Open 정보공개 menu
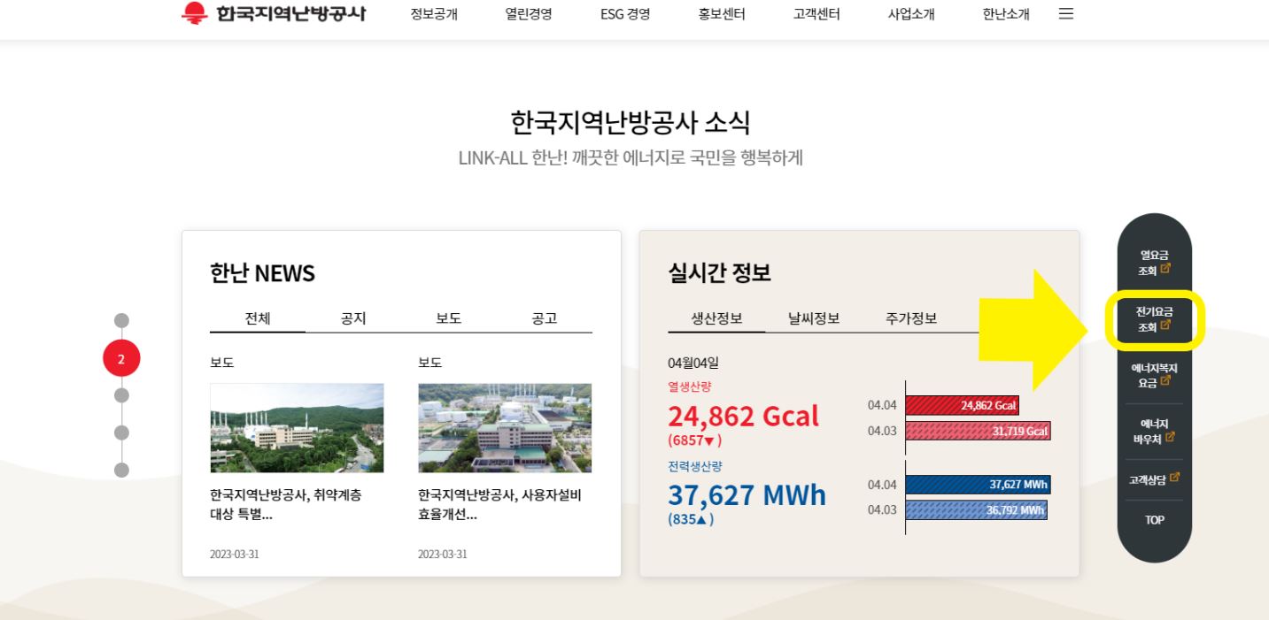1269x620 pixels. [x=434, y=14]
